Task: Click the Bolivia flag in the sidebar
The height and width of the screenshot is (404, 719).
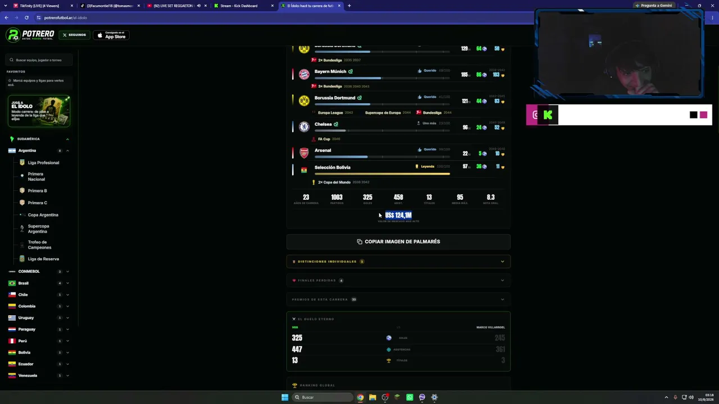Action: tap(12, 352)
